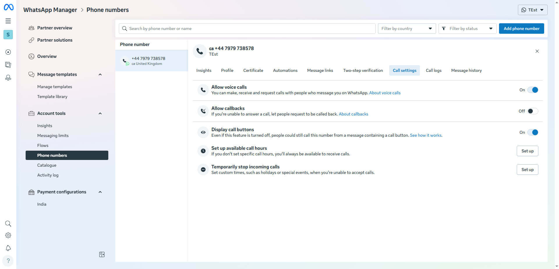This screenshot has width=559, height=269.
Task: Open the hamburger menu icon
Action: click(8, 21)
